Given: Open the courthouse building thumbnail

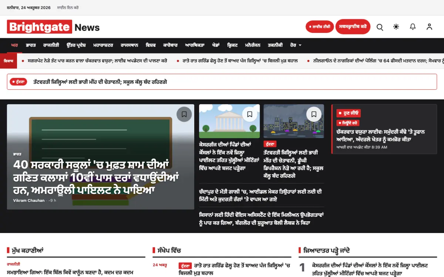Looking at the screenshot, I should tap(229, 121).
